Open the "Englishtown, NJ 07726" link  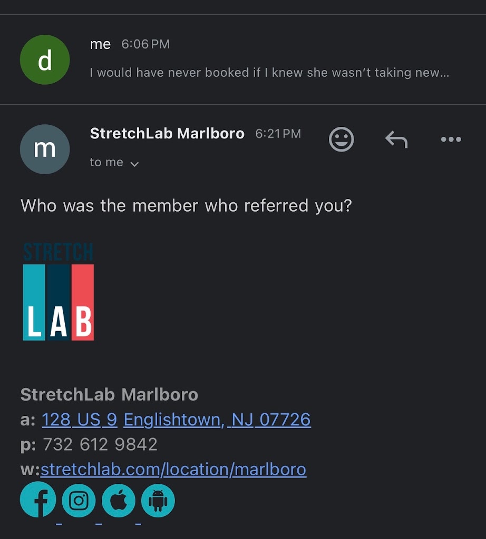click(217, 420)
